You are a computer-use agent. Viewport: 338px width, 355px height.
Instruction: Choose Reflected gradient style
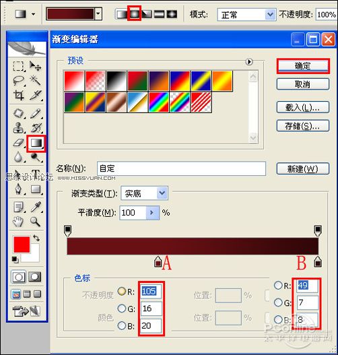coord(160,14)
